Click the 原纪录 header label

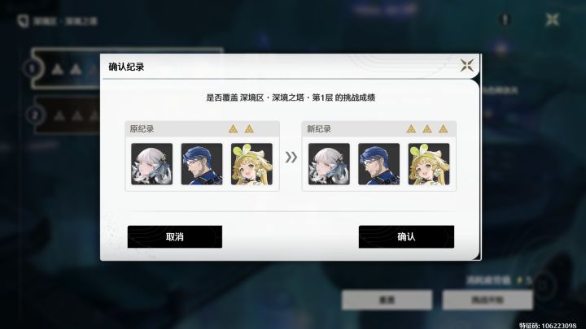[142, 129]
